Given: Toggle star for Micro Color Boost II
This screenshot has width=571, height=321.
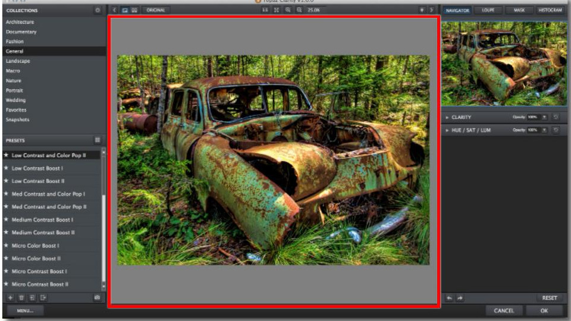Looking at the screenshot, I should pyautogui.click(x=6, y=259).
